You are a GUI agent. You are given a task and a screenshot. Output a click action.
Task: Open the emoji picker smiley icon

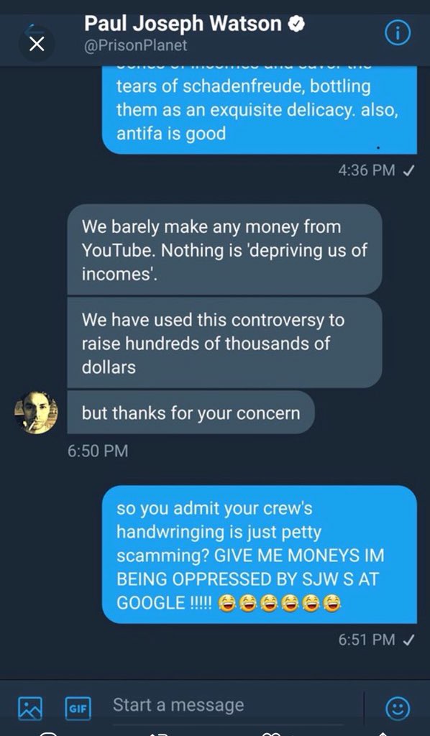click(398, 708)
